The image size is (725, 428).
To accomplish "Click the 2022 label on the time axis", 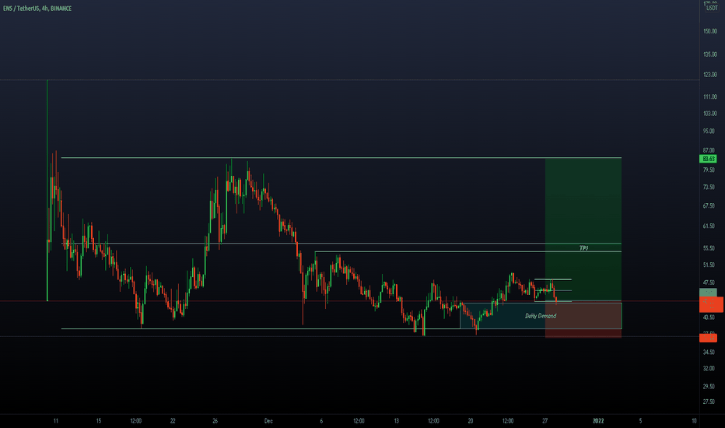I will (598, 421).
